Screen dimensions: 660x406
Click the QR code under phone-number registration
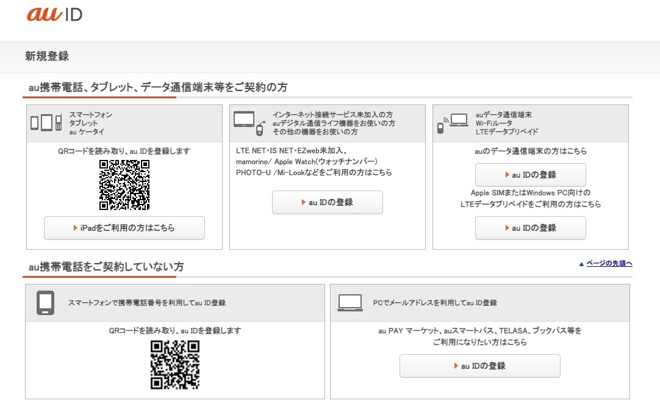(x=175, y=364)
